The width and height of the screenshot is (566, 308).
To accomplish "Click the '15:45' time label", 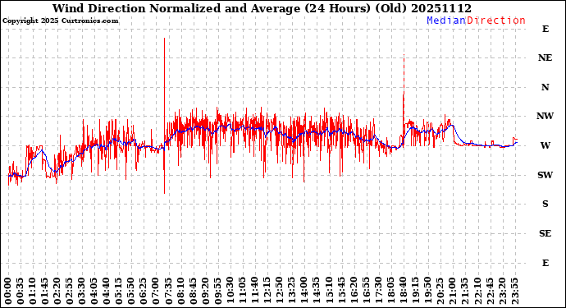I will (x=340, y=292).
